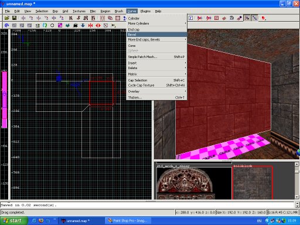This screenshot has height=225, width=300.
Task: Open the Textures menu
Action: tap(79, 11)
